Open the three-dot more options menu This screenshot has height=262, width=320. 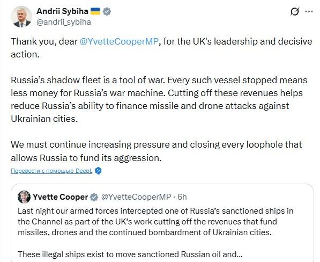click(309, 11)
